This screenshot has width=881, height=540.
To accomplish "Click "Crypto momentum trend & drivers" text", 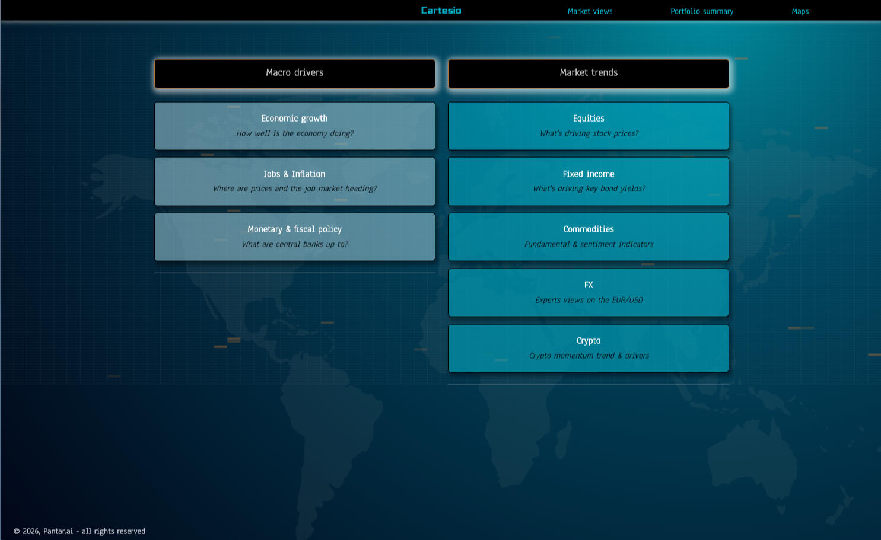I will 589,356.
